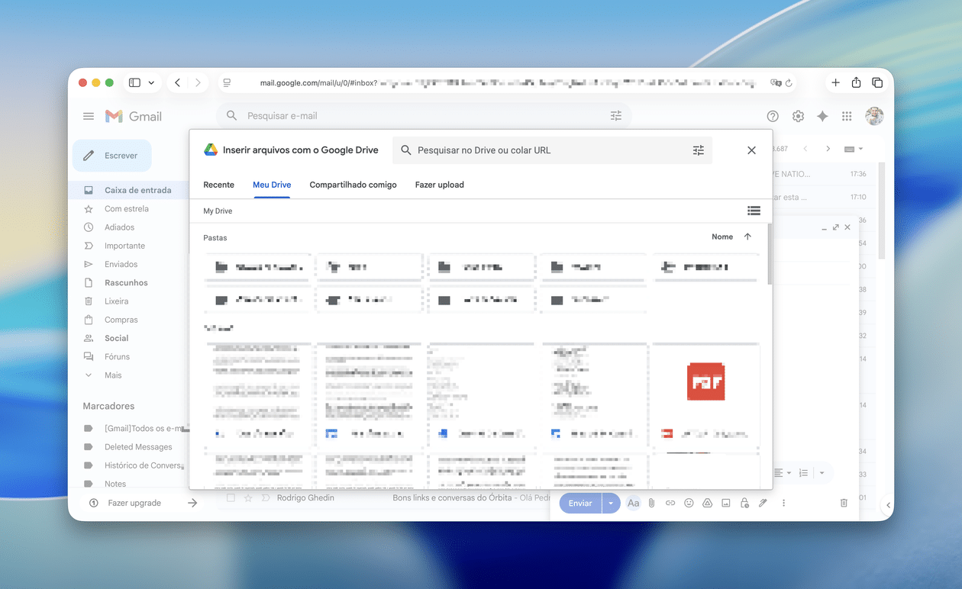Select the Fazer upload tab
Image resolution: width=962 pixels, height=589 pixels.
[439, 185]
